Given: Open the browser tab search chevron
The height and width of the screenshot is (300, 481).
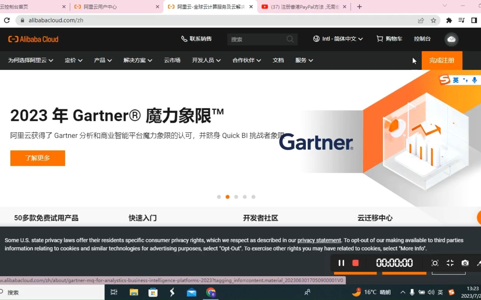Looking at the screenshot, I should 445,6.
